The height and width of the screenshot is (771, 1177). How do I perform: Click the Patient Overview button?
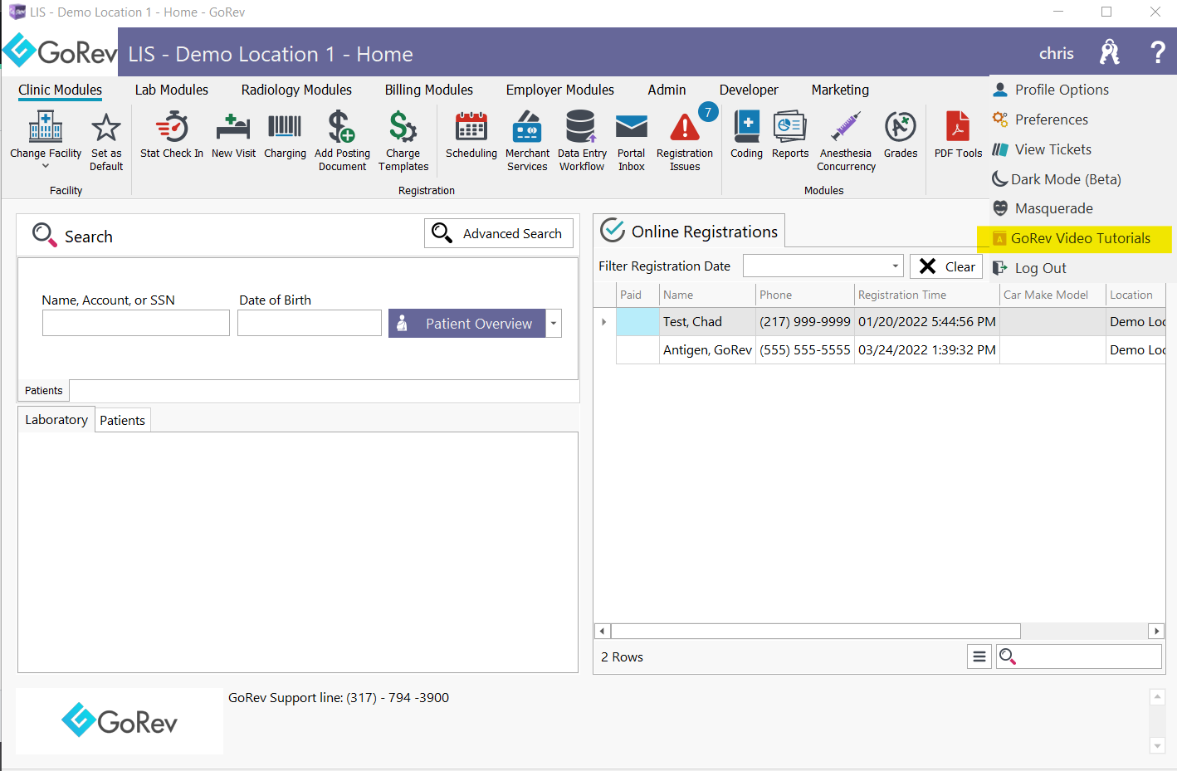tap(466, 324)
